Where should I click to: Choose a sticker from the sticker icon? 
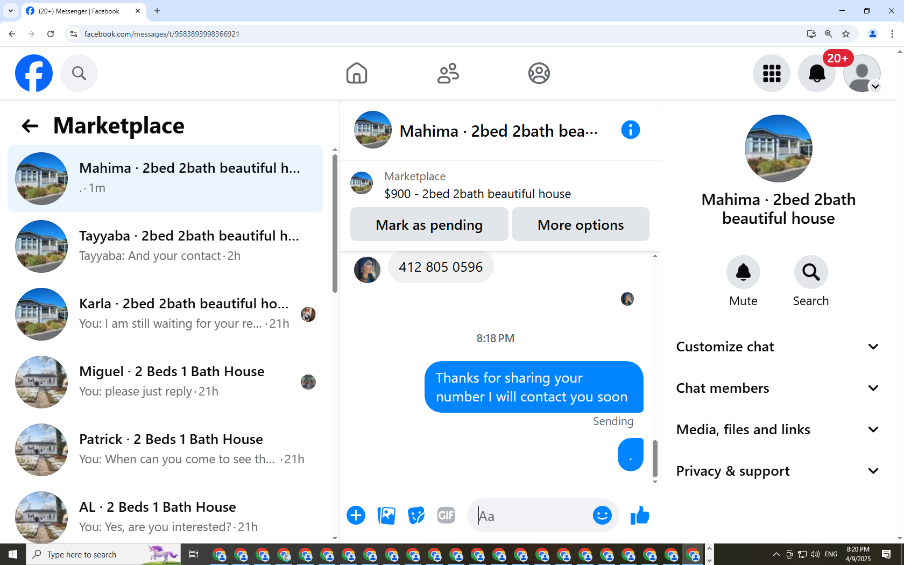point(416,515)
